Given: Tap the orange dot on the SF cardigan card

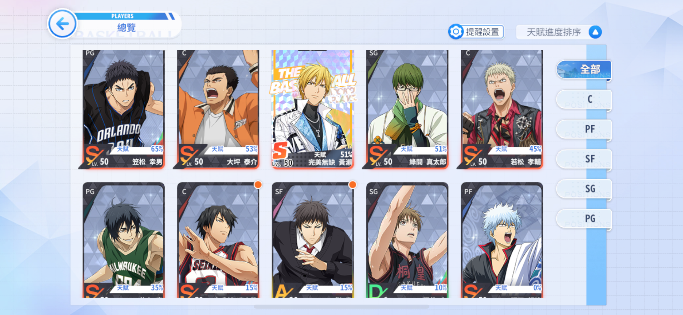Looking at the screenshot, I should (x=352, y=185).
